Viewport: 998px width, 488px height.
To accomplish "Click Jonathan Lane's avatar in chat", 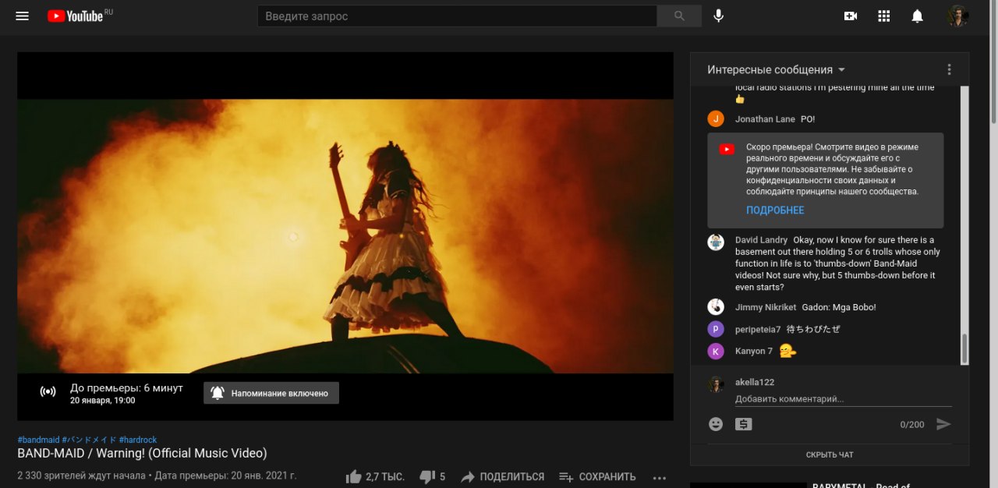I will click(716, 118).
